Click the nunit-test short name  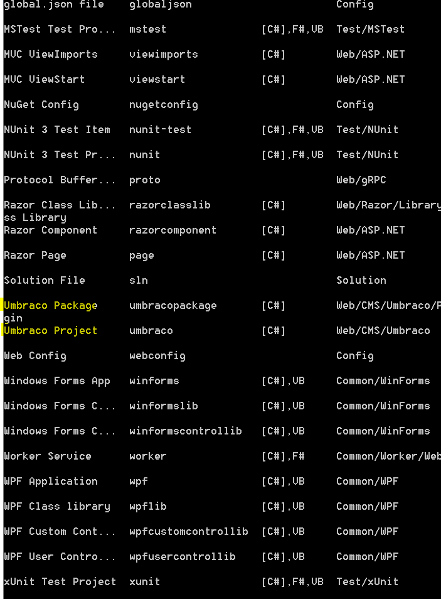[x=161, y=129]
